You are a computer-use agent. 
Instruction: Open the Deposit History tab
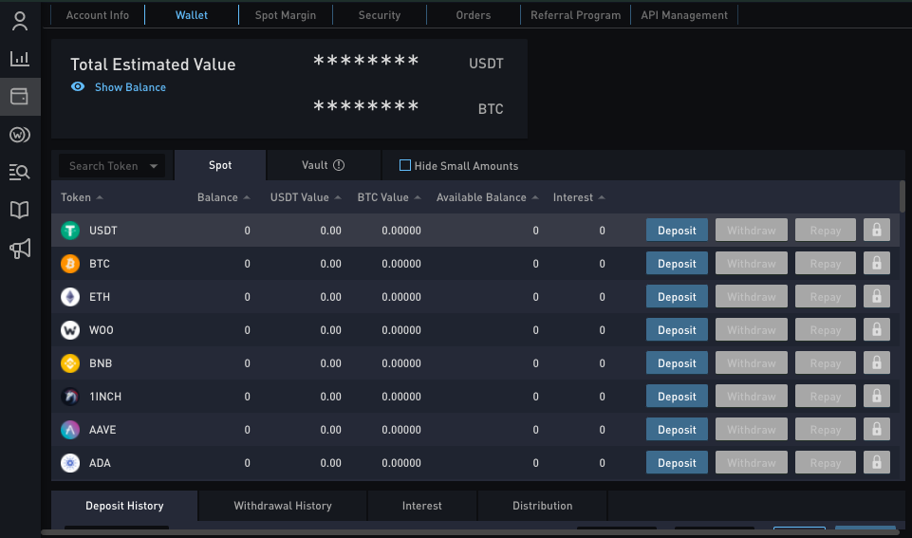coord(124,506)
